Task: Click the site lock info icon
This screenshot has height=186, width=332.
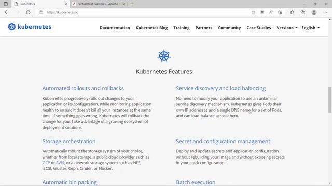Action: click(x=41, y=12)
